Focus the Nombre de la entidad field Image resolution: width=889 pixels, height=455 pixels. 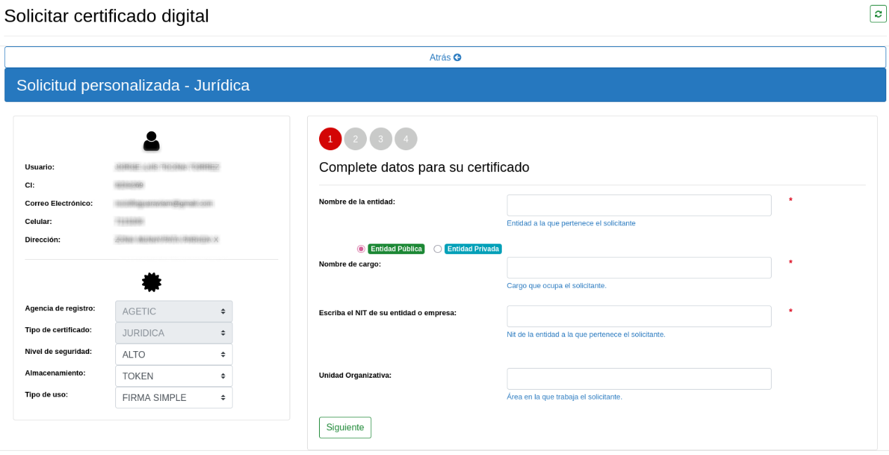639,206
